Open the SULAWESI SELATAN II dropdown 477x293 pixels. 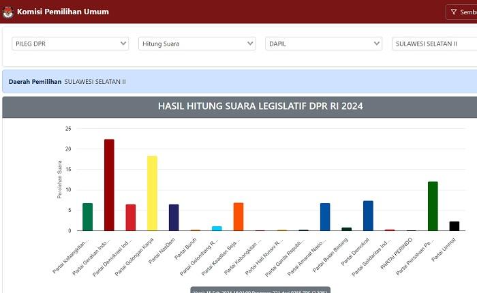tap(434, 44)
